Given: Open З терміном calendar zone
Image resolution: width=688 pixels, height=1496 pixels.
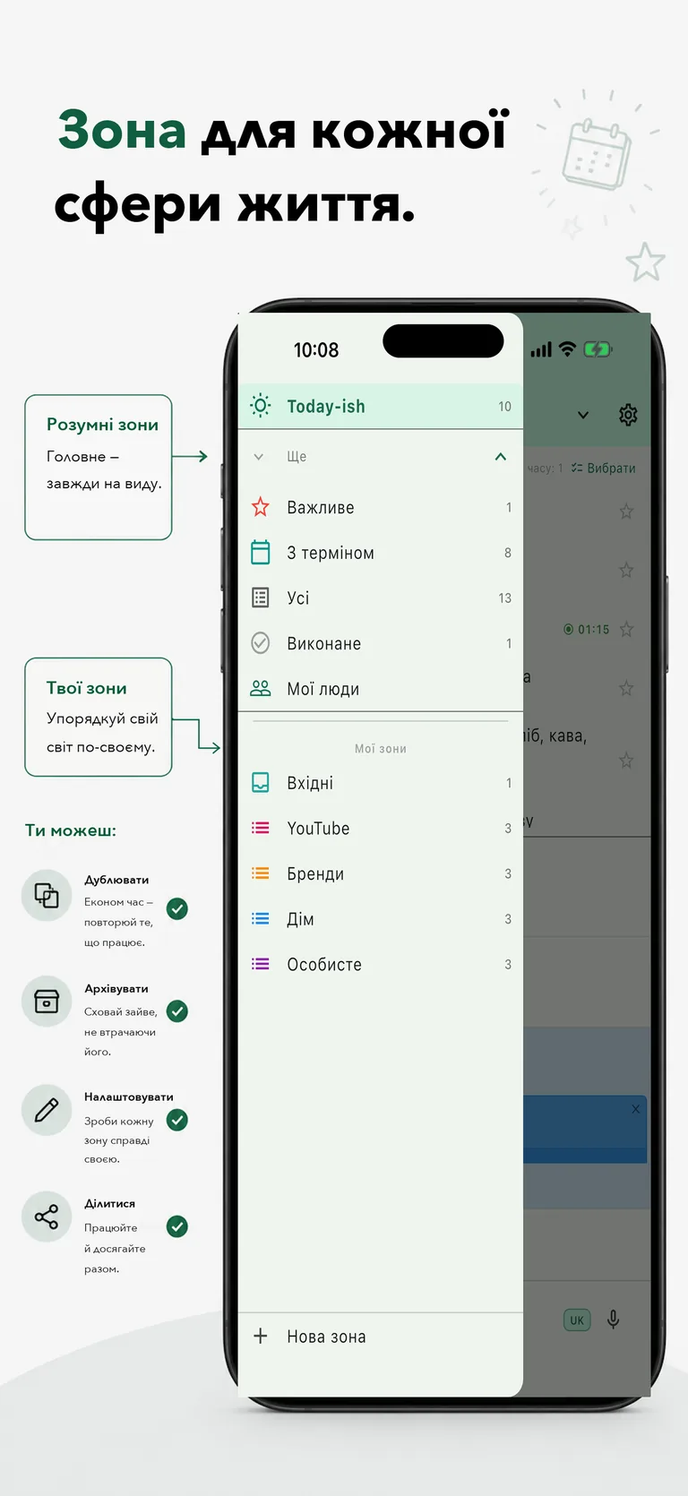Looking at the screenshot, I should click(381, 553).
